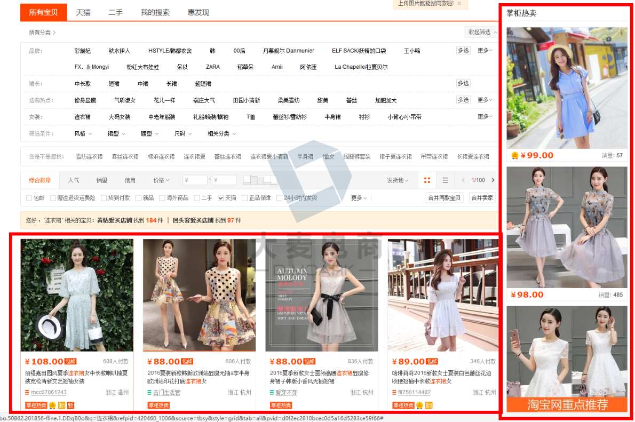Open the 所有分类 breadcrumb

(42, 33)
